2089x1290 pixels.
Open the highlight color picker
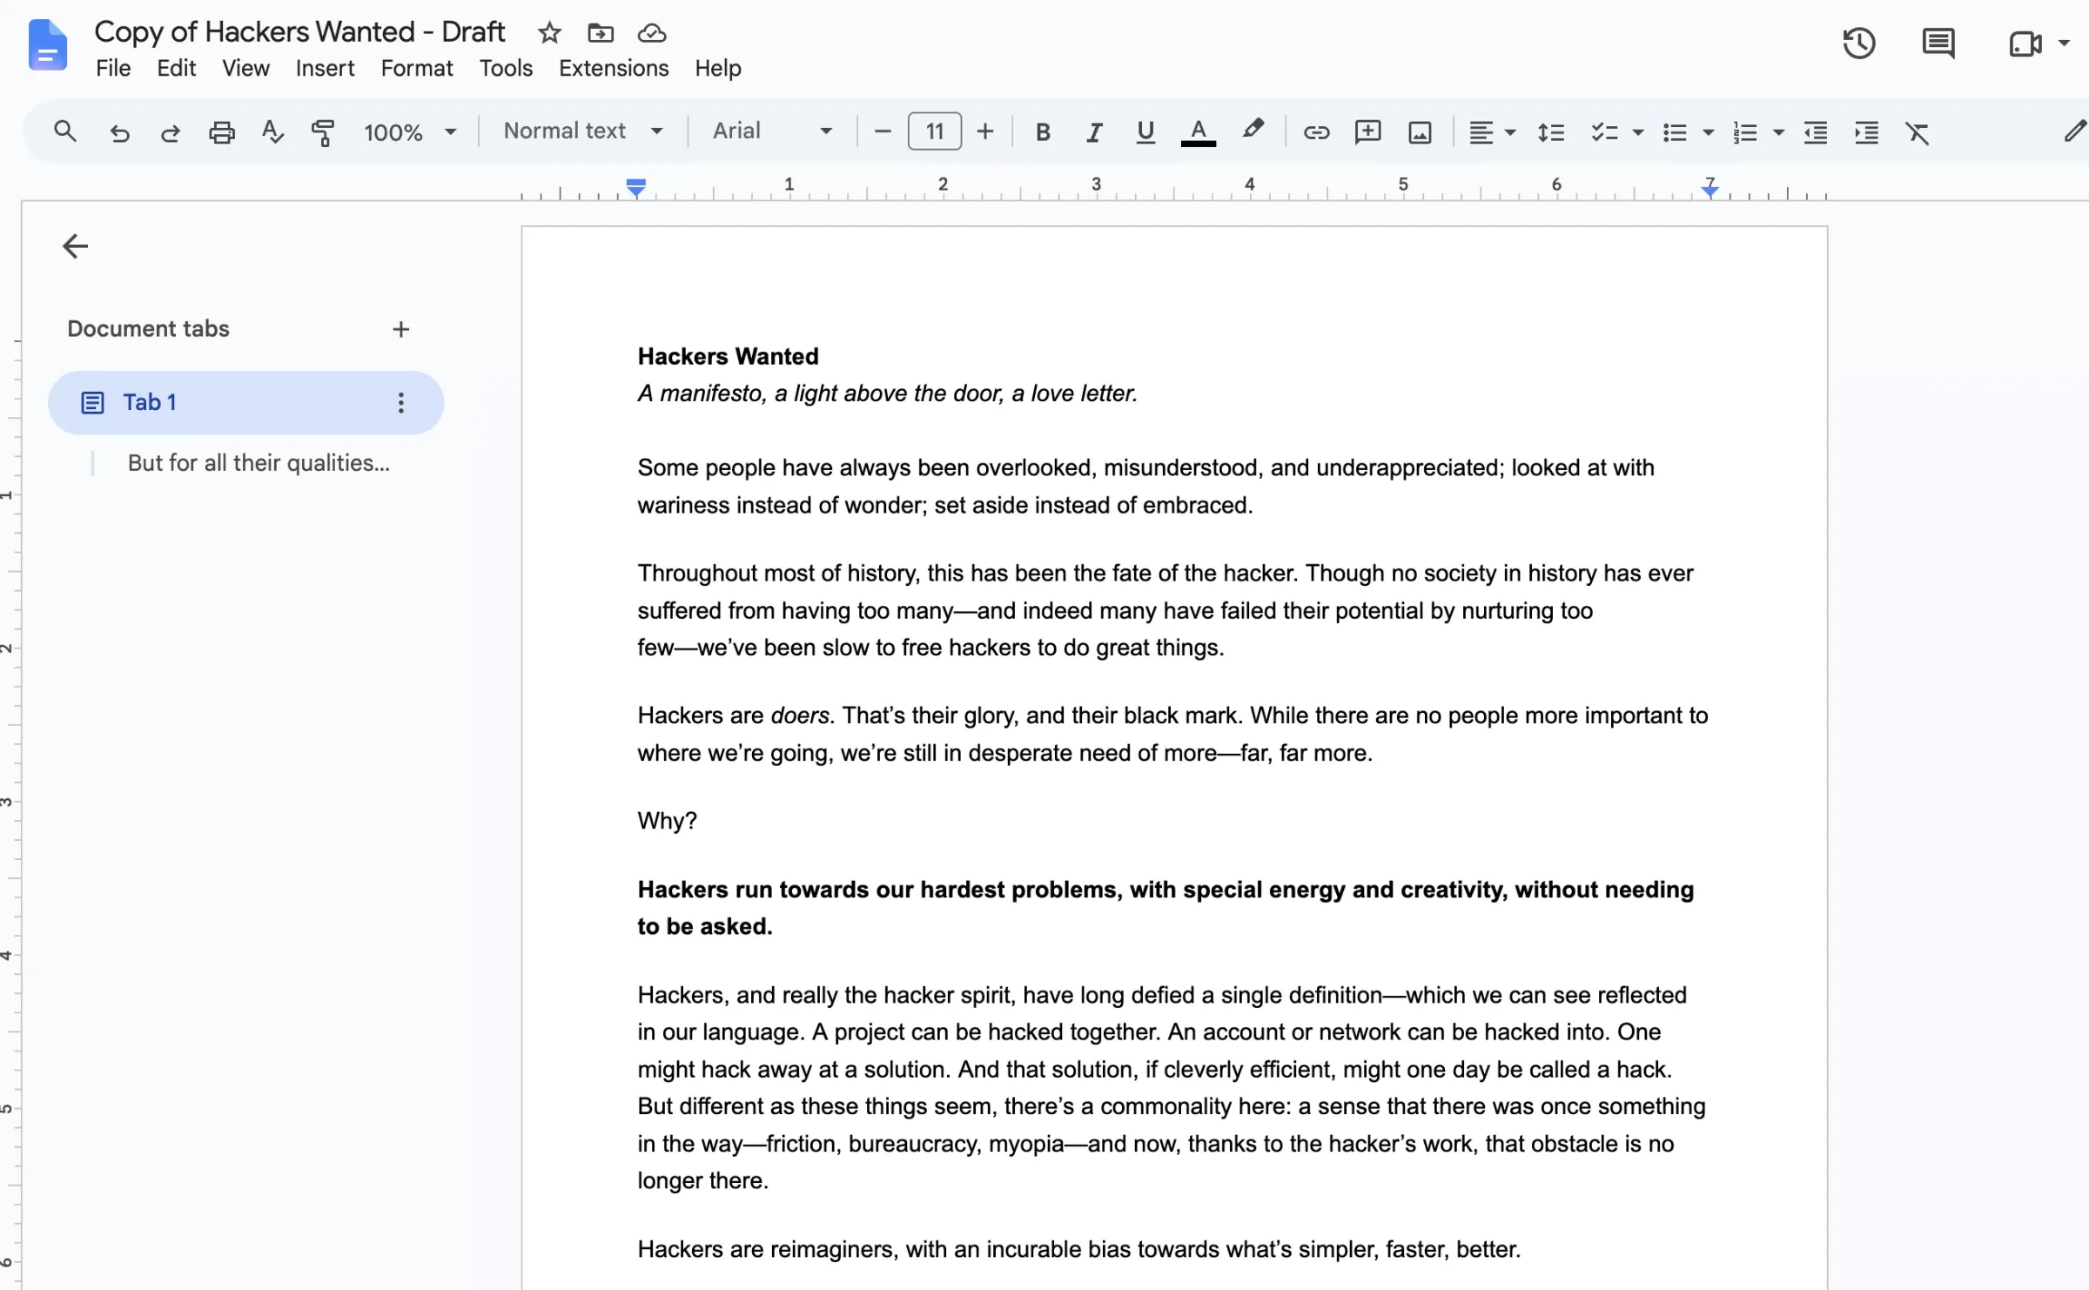tap(1253, 131)
